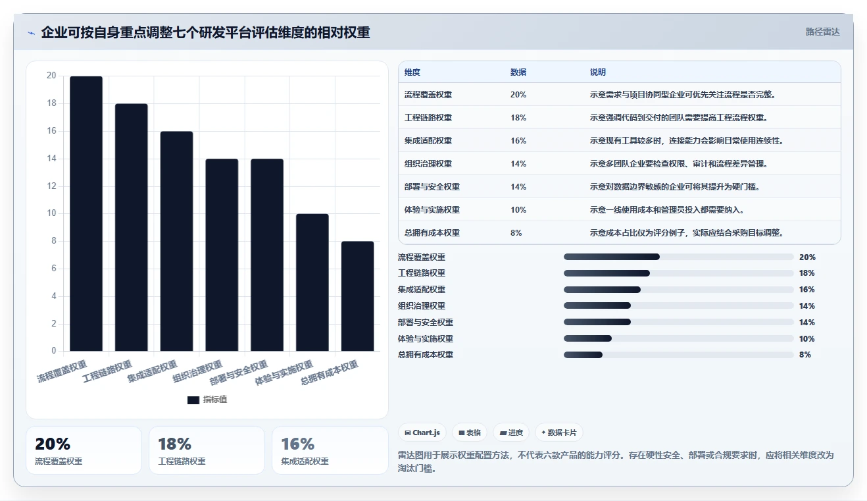Image resolution: width=867 pixels, height=501 pixels.
Task: Click the 组织治理权重 14% progress bar
Action: coord(679,305)
